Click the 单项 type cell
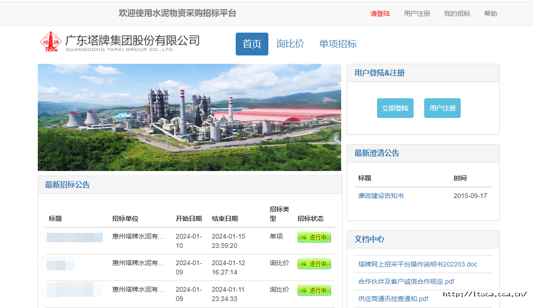533x308 pixels. 276,236
